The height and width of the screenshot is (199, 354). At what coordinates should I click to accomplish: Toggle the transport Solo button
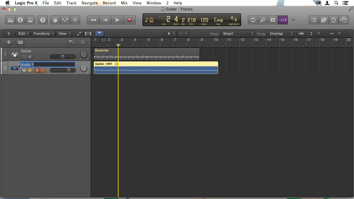[273, 20]
